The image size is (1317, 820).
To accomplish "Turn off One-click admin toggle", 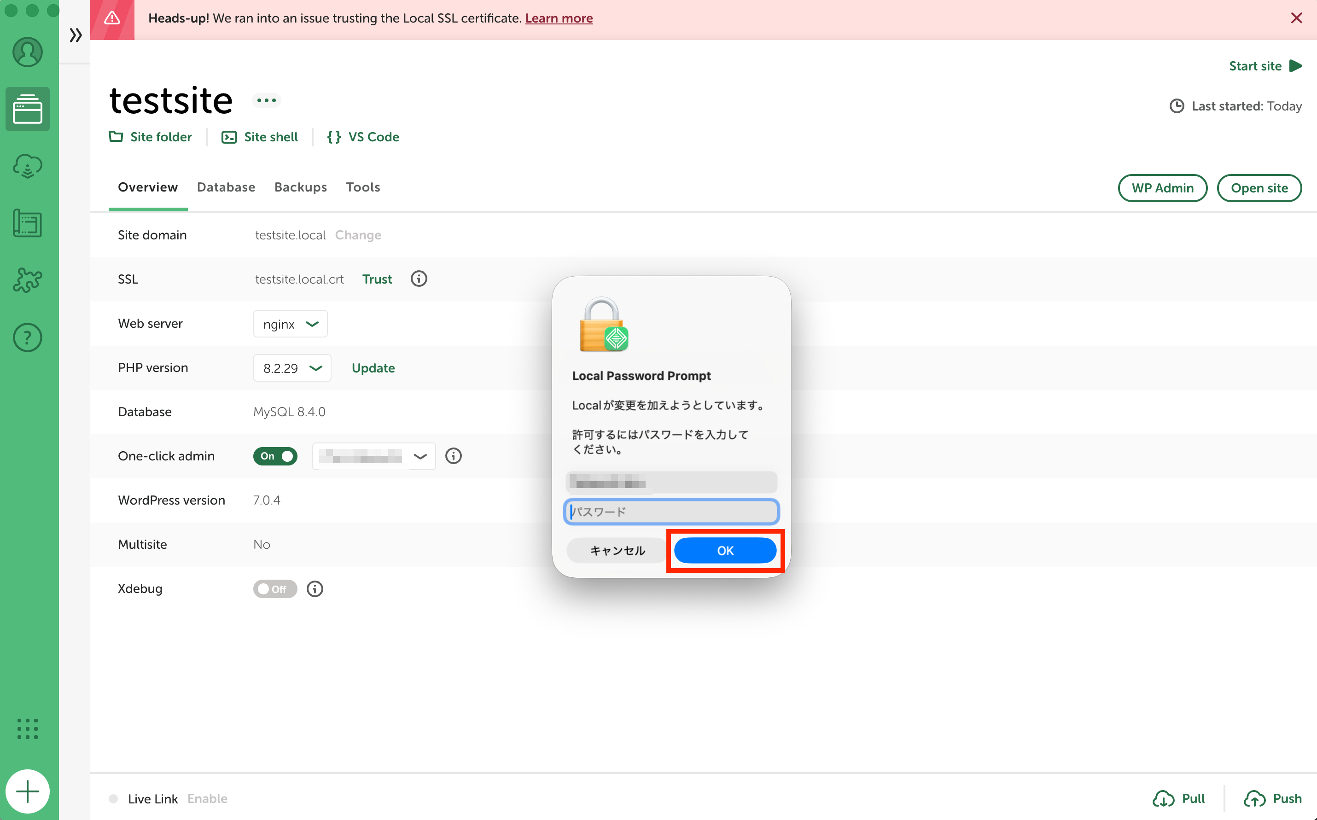I will pos(275,456).
